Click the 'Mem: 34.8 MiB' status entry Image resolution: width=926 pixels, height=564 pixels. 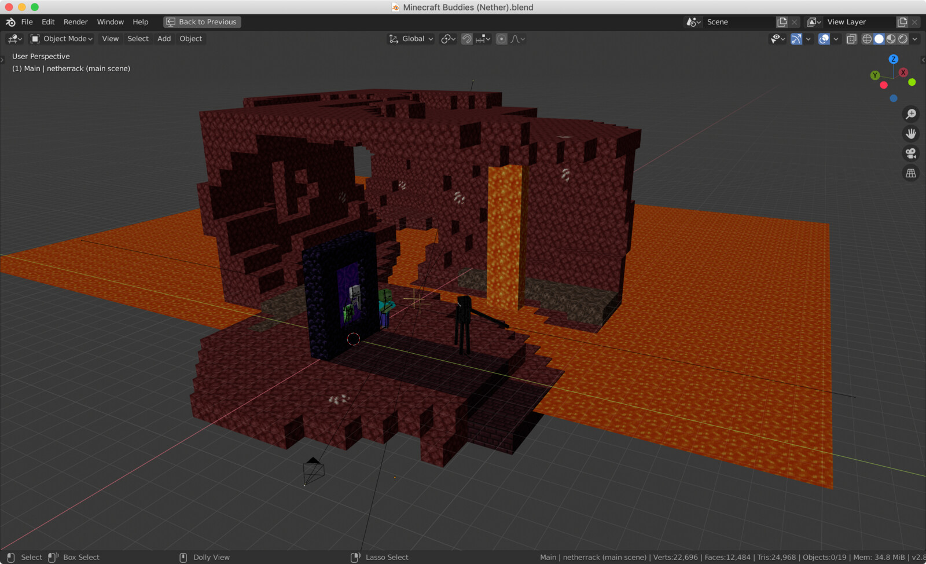[879, 557]
